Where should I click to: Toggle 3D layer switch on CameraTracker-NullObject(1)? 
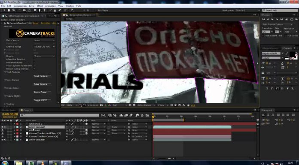click(x=86, y=133)
